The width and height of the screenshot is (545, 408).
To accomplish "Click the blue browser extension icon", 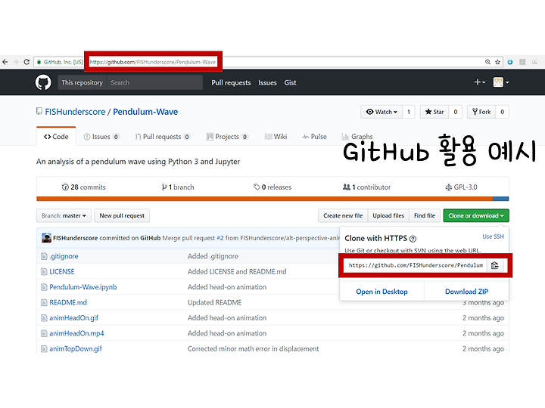I will 510,62.
